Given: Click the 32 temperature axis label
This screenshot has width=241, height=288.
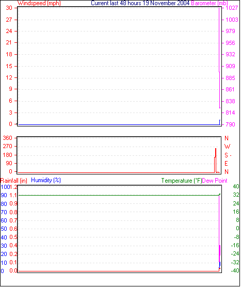Looking at the screenshot, I should tap(236, 195).
